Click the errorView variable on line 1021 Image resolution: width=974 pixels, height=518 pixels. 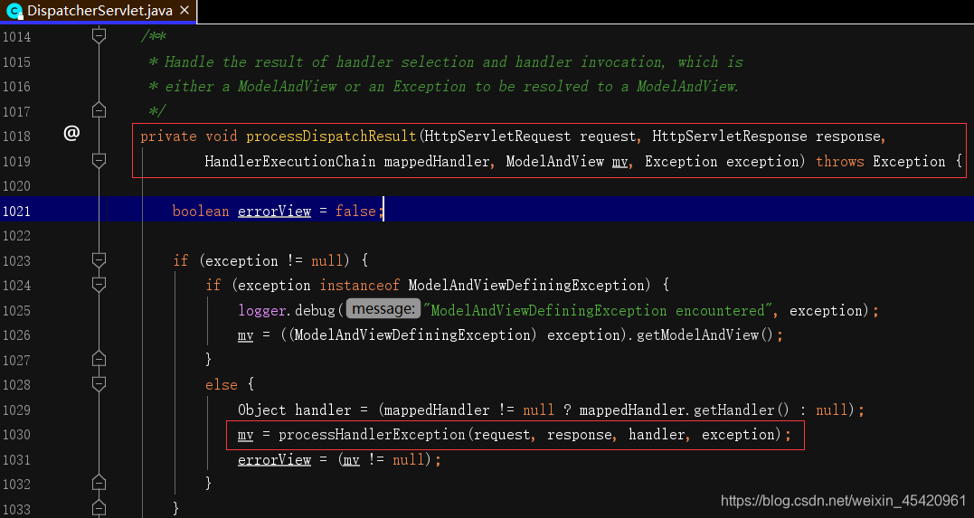pyautogui.click(x=274, y=212)
